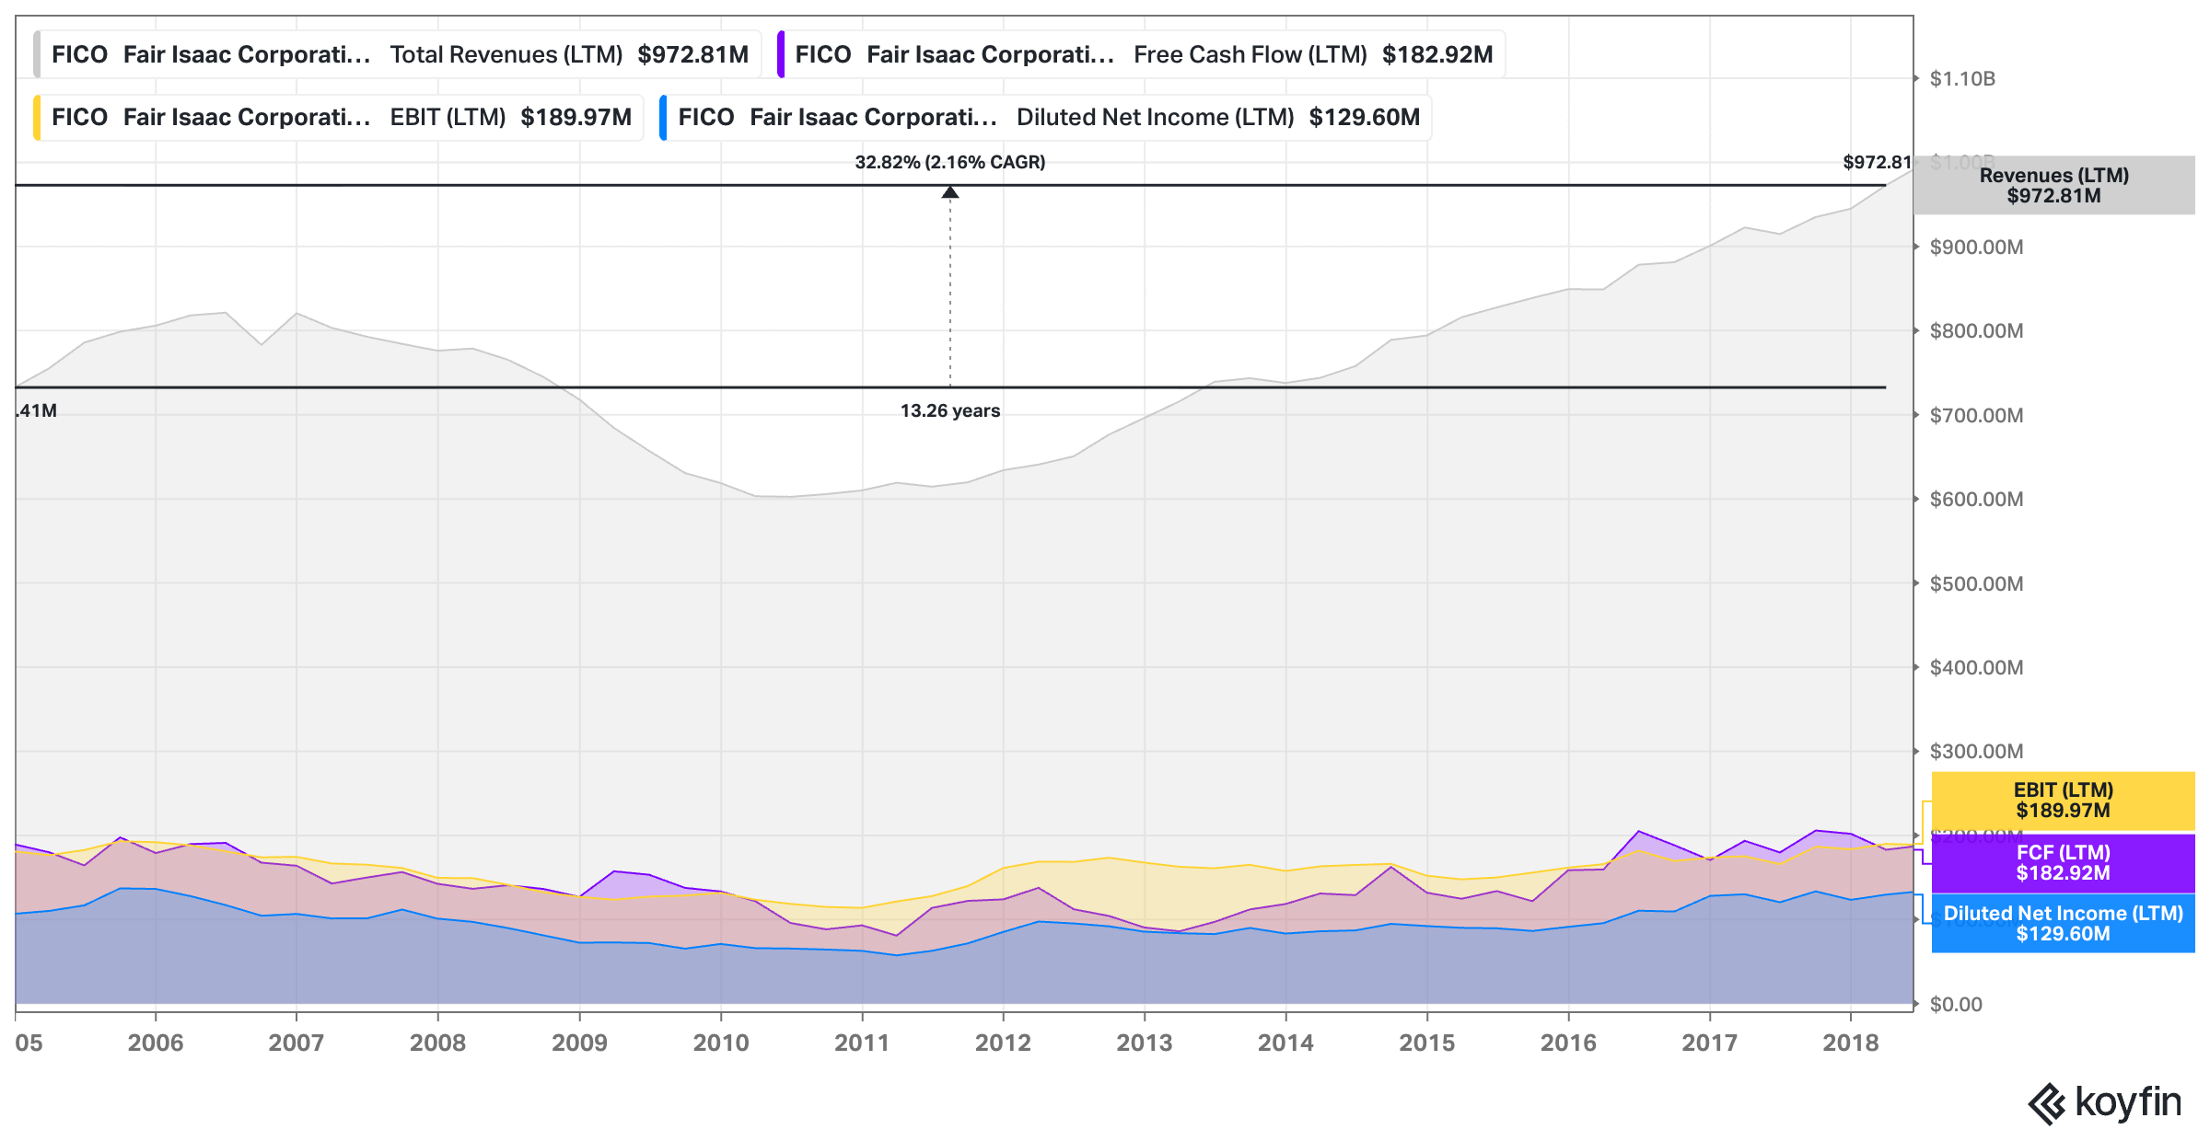
Task: Select the legend entry for Diluted Net Income (LTM) $129.60M
Action: (x=1045, y=117)
